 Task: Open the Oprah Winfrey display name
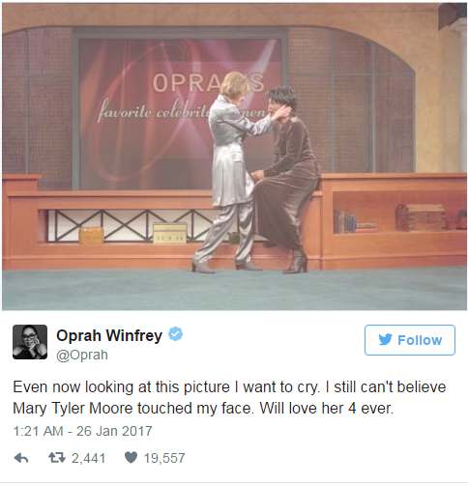click(x=109, y=335)
